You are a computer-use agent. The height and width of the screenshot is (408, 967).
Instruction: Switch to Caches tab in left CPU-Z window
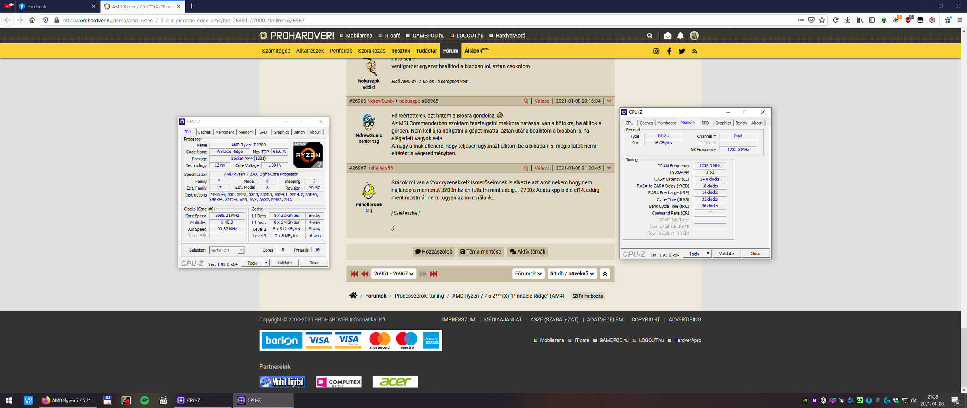204,132
